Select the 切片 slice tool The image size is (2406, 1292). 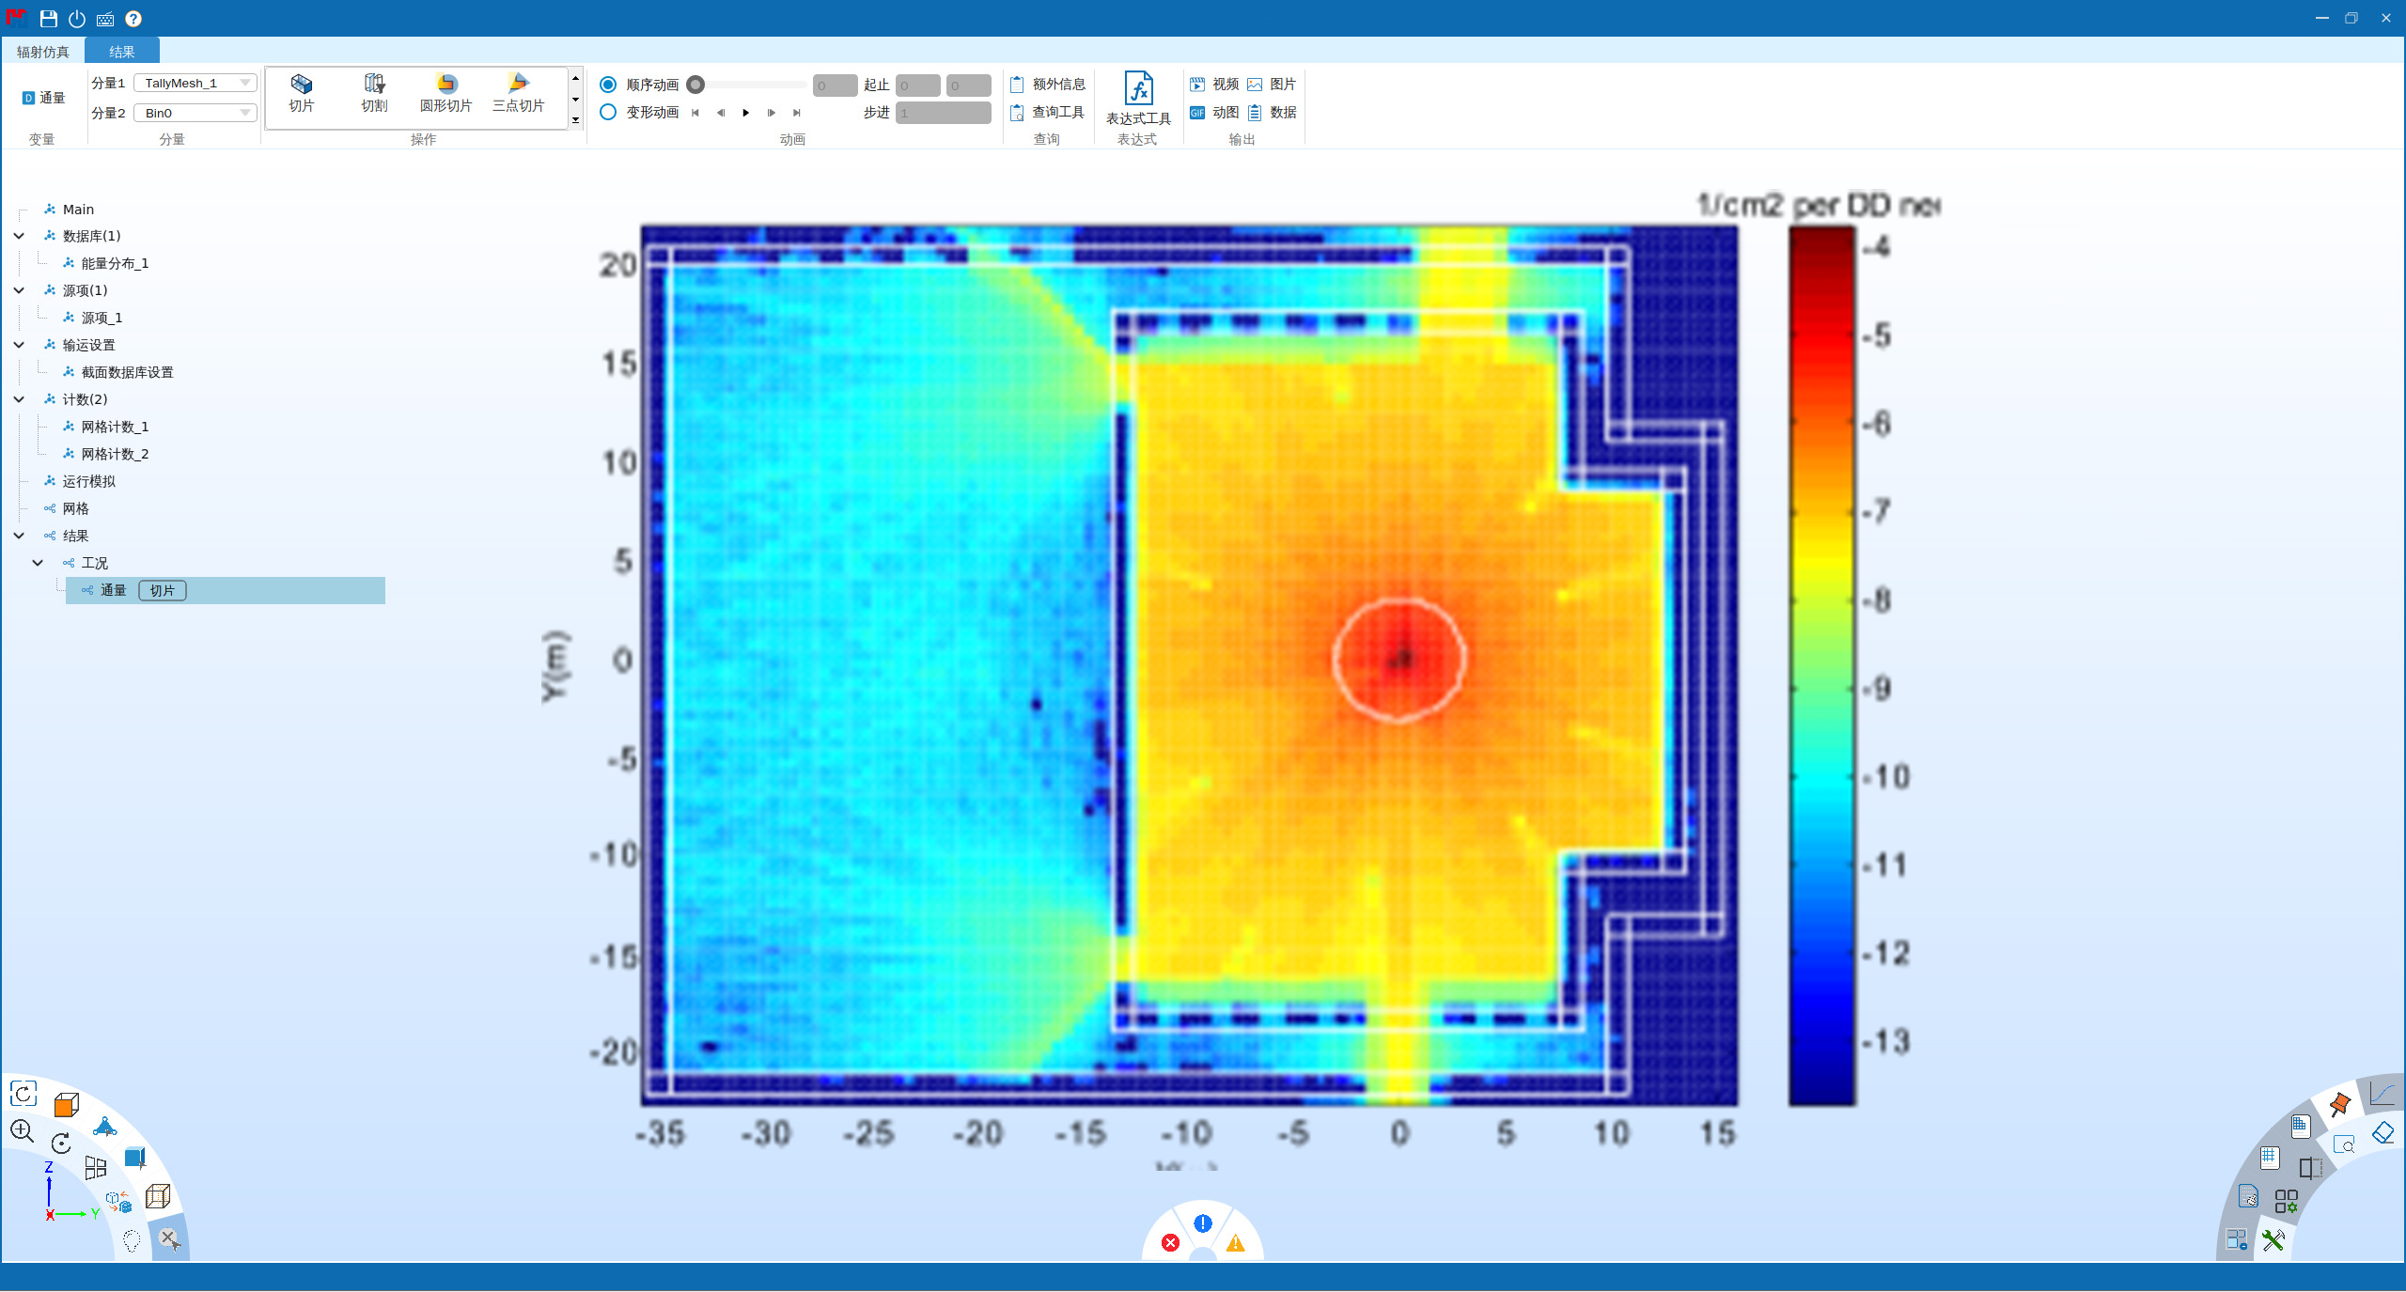(301, 92)
